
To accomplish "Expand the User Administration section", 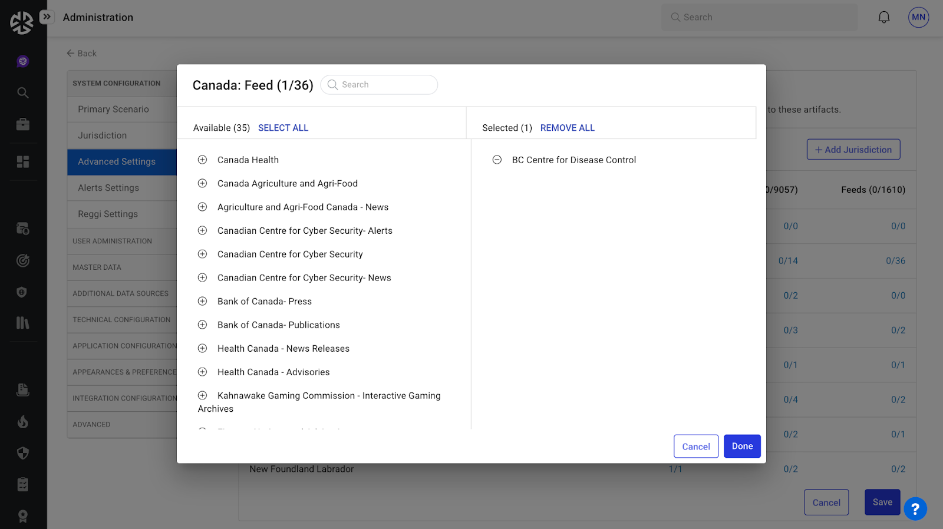I will 112,241.
